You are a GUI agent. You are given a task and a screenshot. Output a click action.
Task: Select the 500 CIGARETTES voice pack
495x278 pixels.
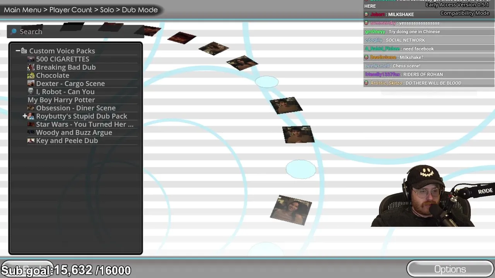pyautogui.click(x=63, y=59)
